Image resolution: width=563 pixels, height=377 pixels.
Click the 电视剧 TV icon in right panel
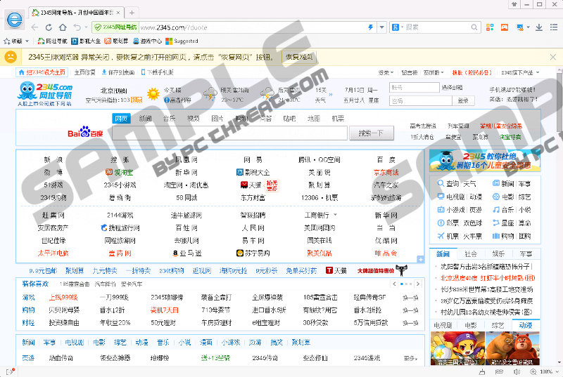[441, 197]
